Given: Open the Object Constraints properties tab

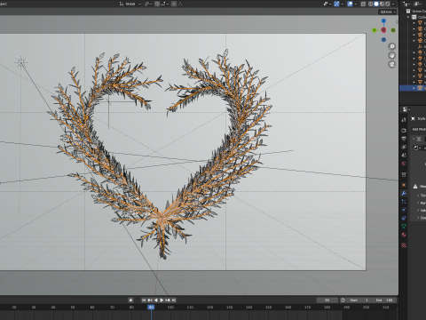Looking at the screenshot, I should [404, 219].
